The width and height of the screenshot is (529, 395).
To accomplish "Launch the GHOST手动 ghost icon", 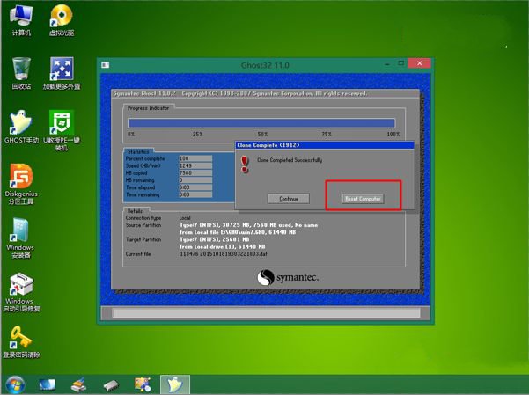I will (x=21, y=127).
